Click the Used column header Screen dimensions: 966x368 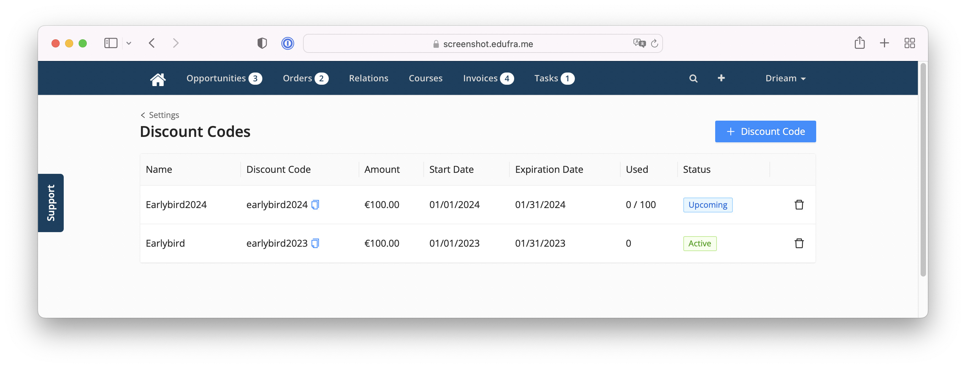pos(637,169)
